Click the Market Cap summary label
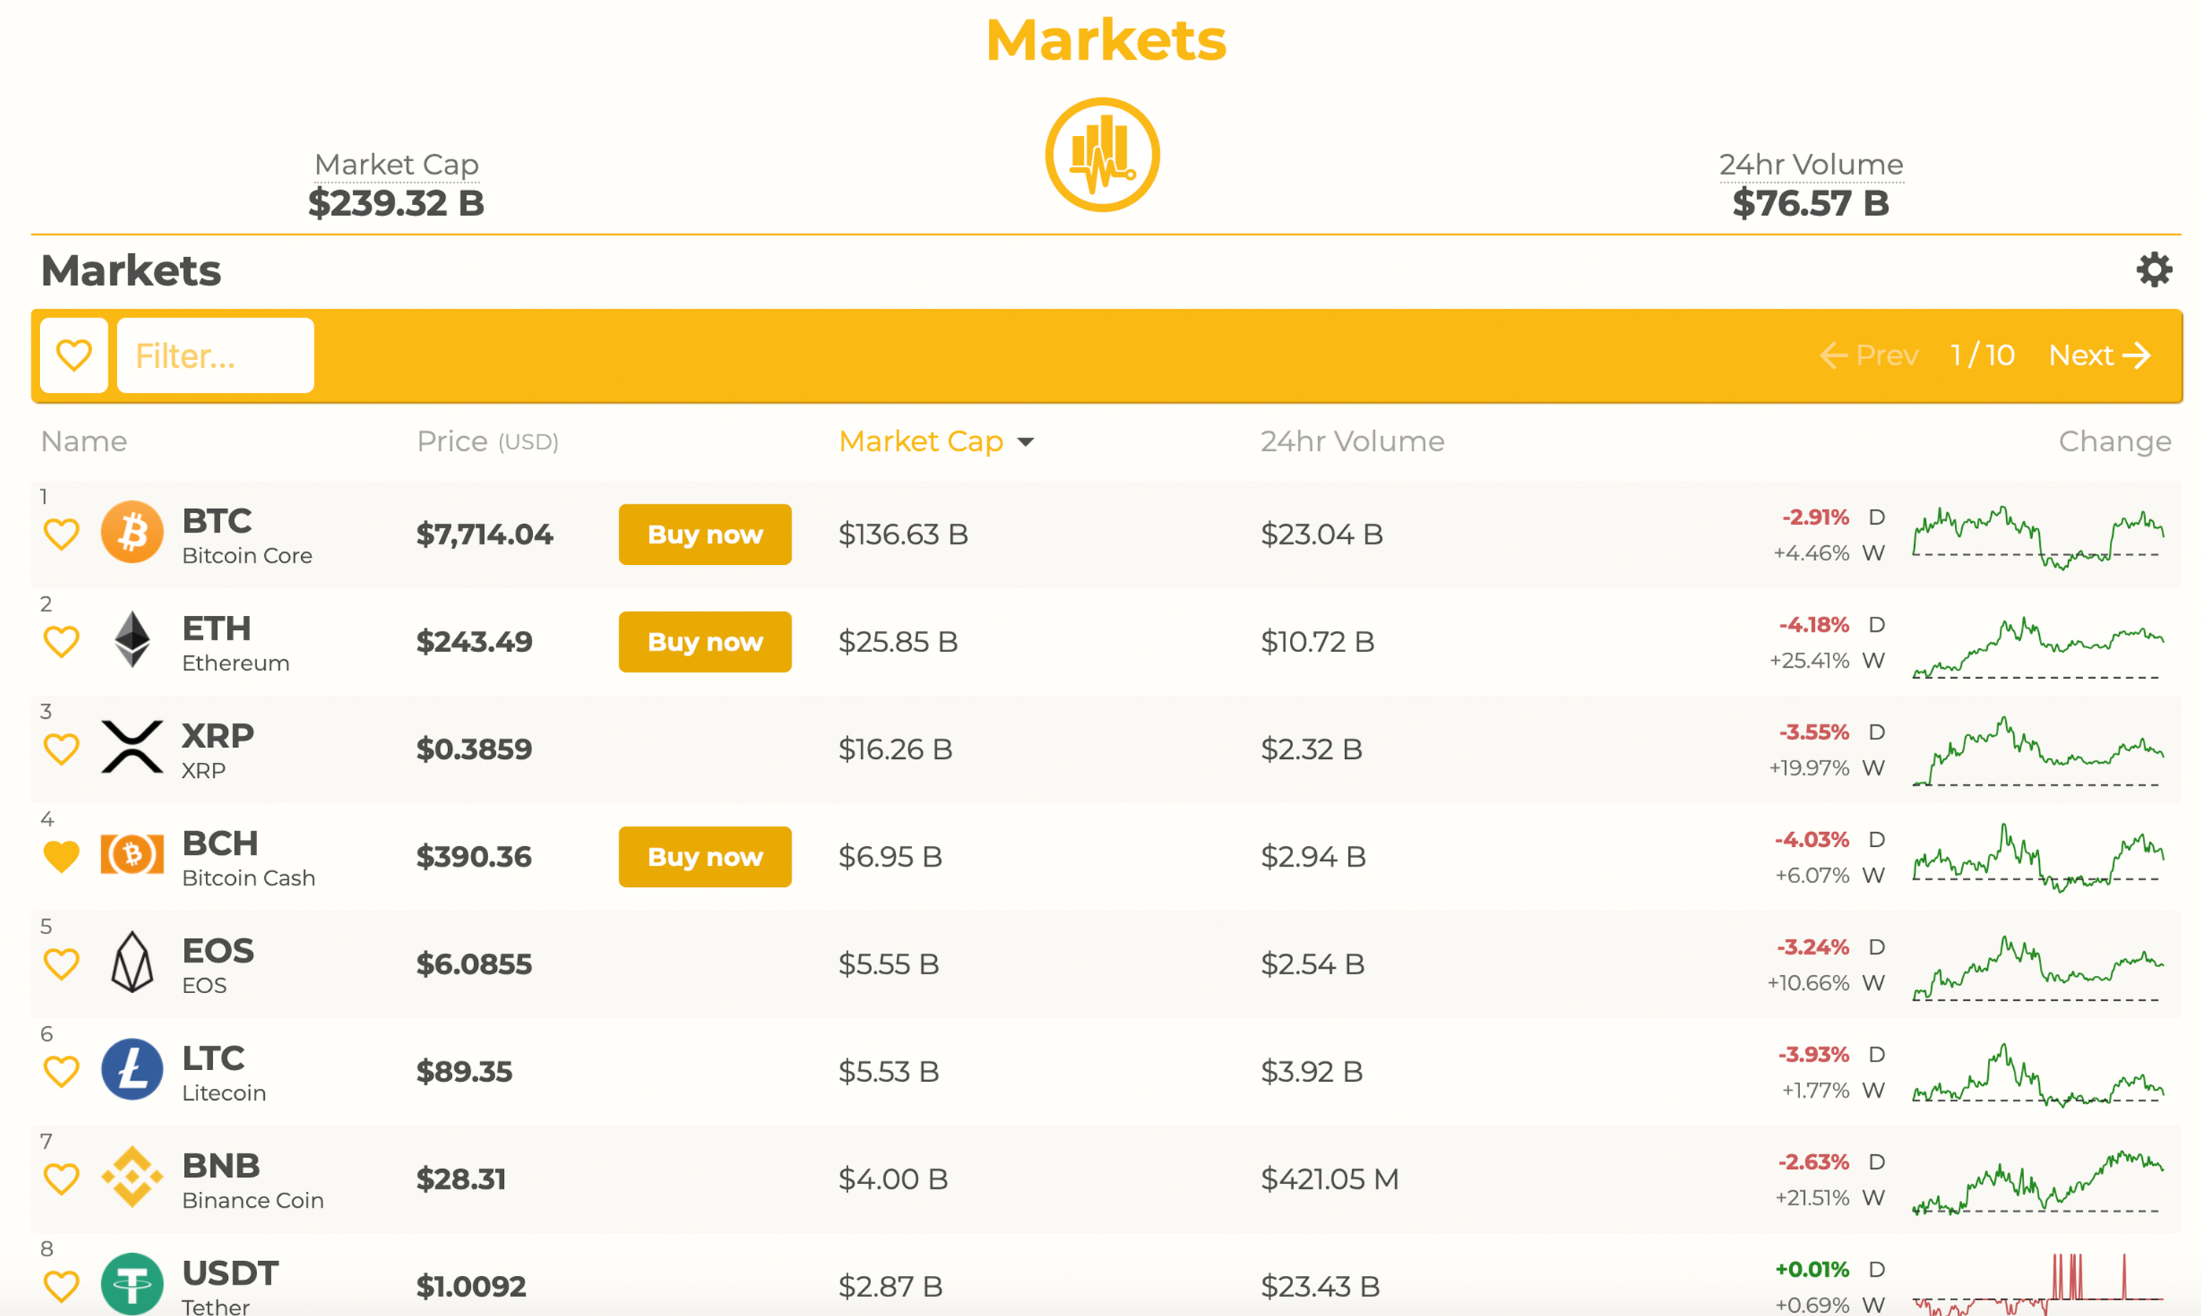 point(396,164)
